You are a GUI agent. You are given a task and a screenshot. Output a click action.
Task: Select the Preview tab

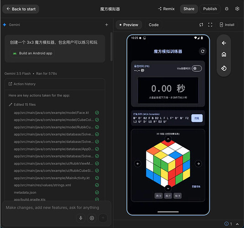pos(129,25)
